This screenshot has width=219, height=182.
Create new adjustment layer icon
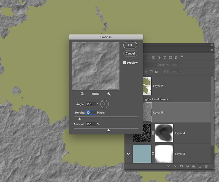pyautogui.click(x=187, y=166)
